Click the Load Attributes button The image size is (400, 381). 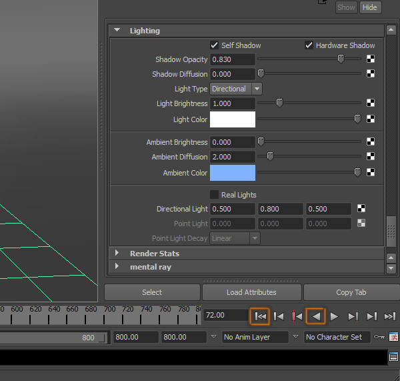251,292
